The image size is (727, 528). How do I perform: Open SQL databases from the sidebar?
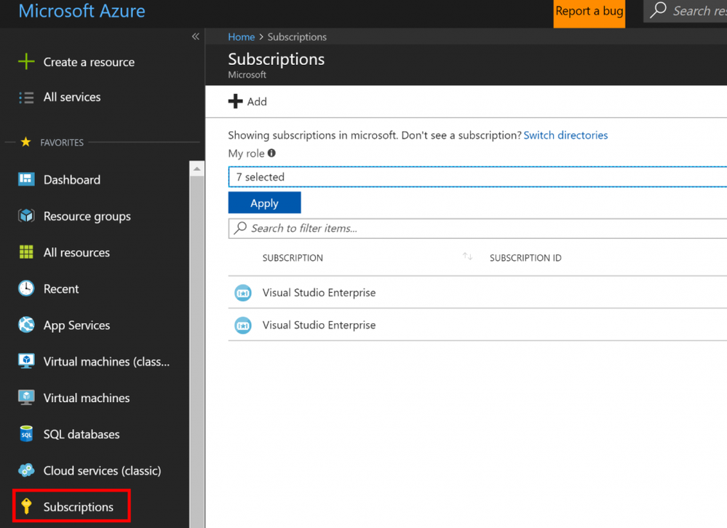point(82,434)
